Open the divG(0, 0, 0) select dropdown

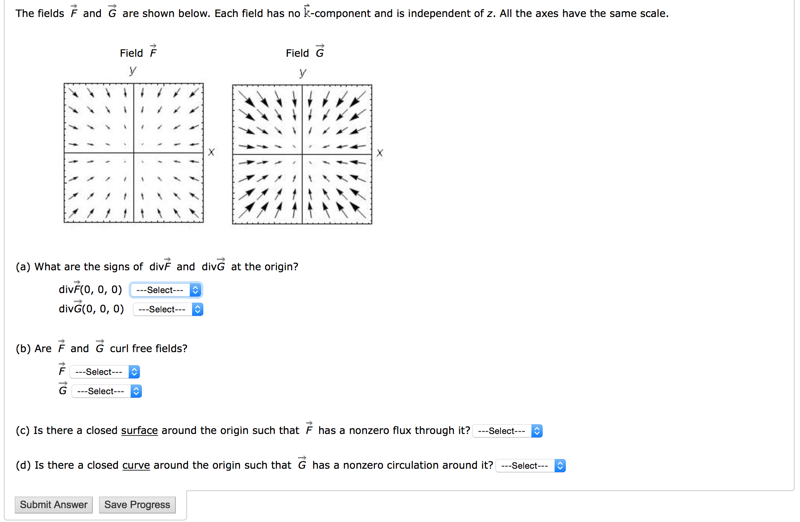point(167,309)
